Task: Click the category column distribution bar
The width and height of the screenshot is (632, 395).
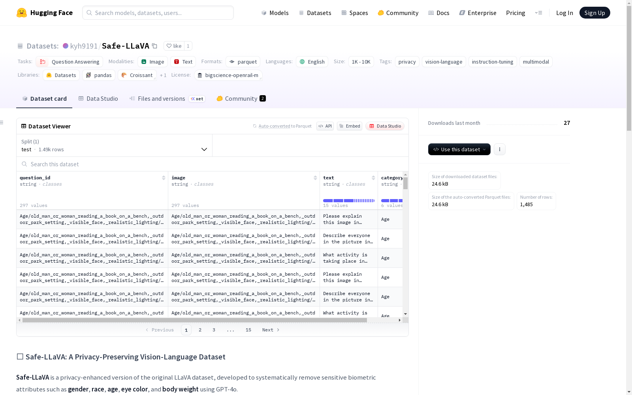Action: pos(392,201)
